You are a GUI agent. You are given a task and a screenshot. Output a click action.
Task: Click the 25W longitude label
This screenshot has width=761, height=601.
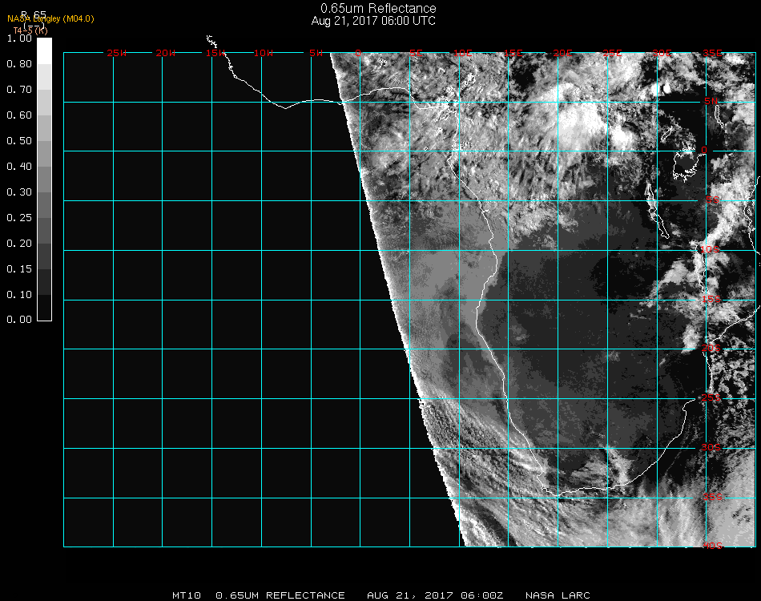116,53
